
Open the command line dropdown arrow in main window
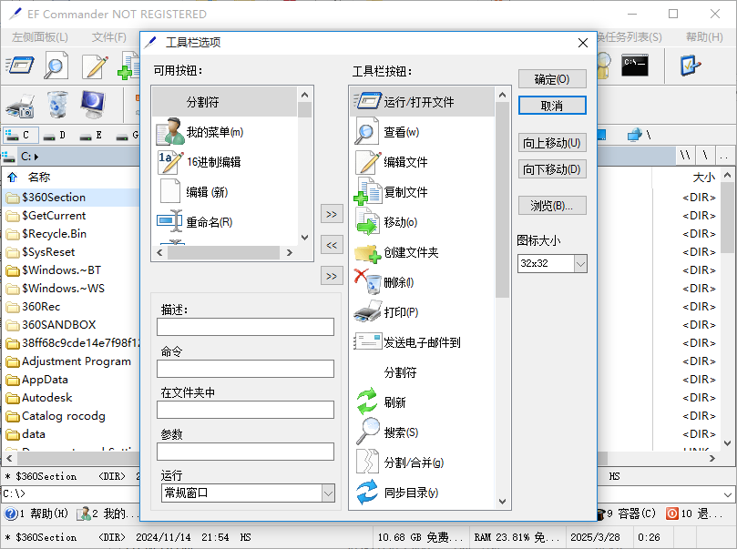[728, 494]
